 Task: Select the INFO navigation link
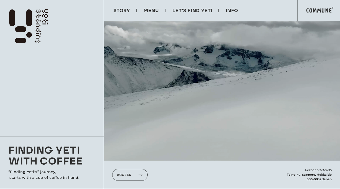[x=232, y=10]
